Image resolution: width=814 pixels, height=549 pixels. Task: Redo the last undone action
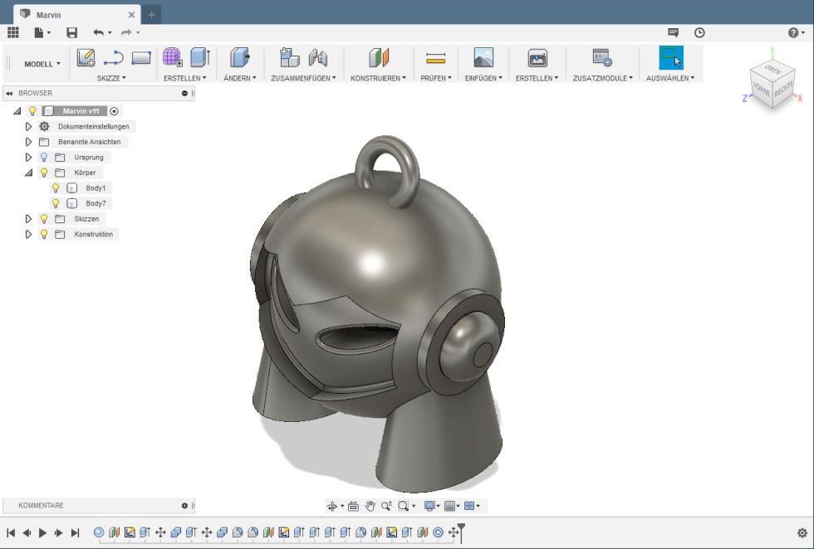point(126,32)
